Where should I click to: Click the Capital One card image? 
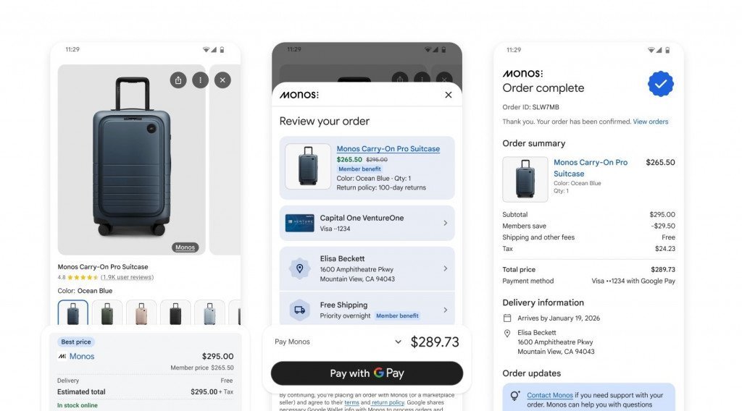(x=299, y=223)
